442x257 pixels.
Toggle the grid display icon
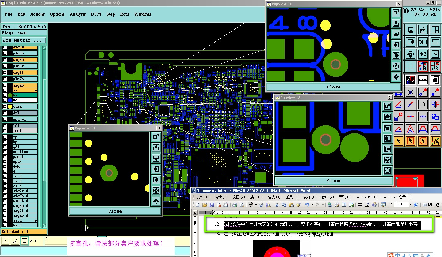pyautogui.click(x=411, y=66)
